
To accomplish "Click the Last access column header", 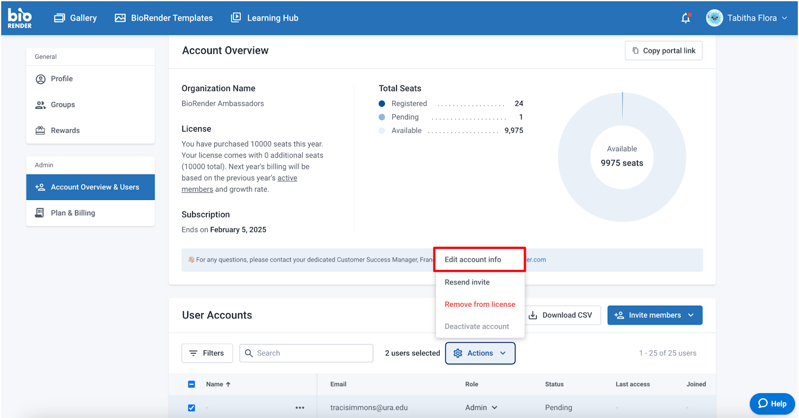I will [x=633, y=384].
